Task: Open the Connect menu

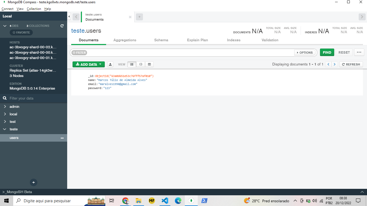Action: (x=8, y=9)
